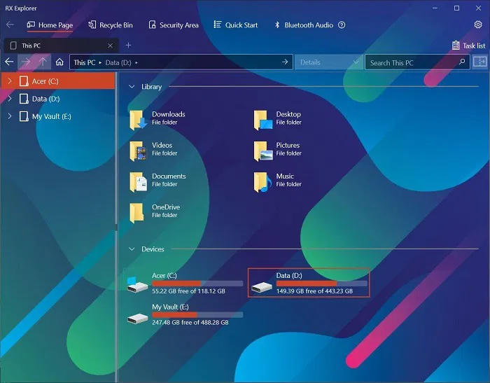Screen dimensions: 490x383
Task: Expand Data (D:) in the tree
Action: coord(10,99)
